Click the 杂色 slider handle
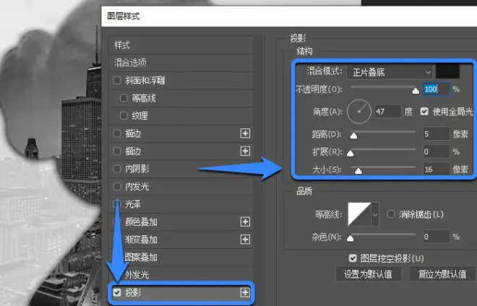477x306 pixels. 351,238
